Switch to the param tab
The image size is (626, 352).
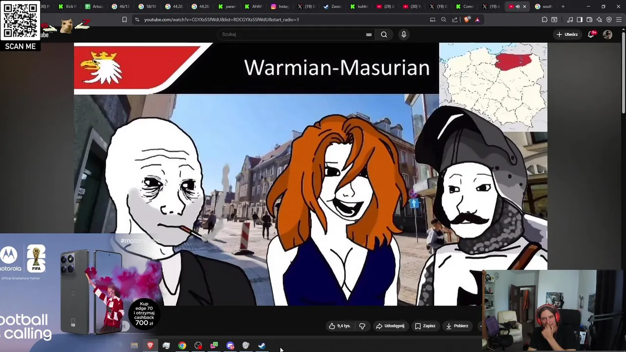point(227,6)
